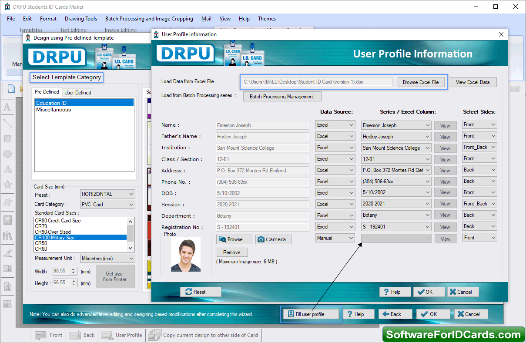Go Back in the template wizard
Screen dimensions: 526x343
pos(396,314)
